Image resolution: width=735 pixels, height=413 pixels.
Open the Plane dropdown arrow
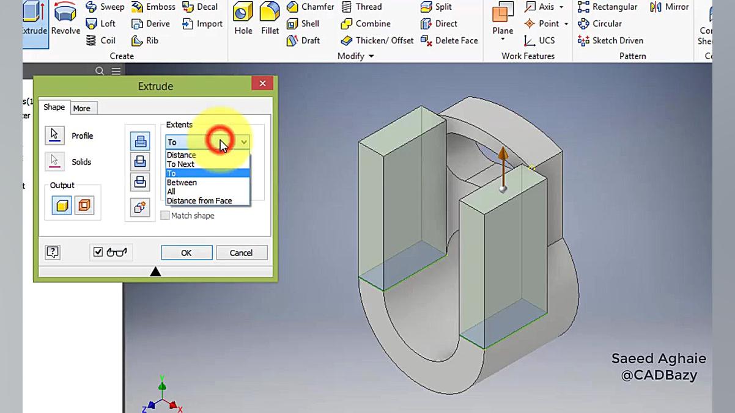[x=503, y=40]
